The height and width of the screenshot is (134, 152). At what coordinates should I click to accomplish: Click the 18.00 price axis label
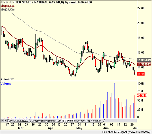click(x=141, y=38)
